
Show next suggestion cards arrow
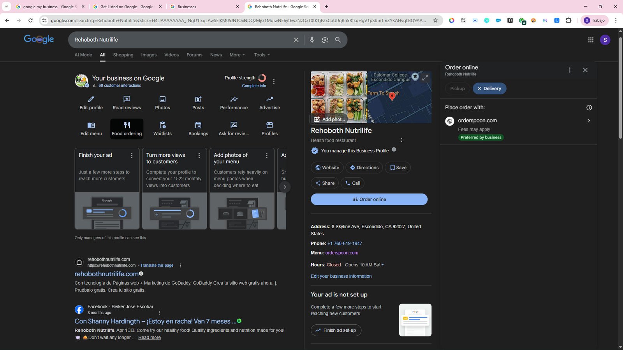[285, 187]
